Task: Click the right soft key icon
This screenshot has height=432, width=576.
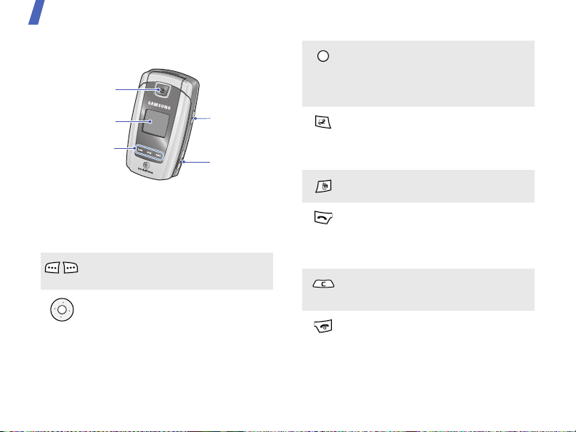Action: (70, 268)
